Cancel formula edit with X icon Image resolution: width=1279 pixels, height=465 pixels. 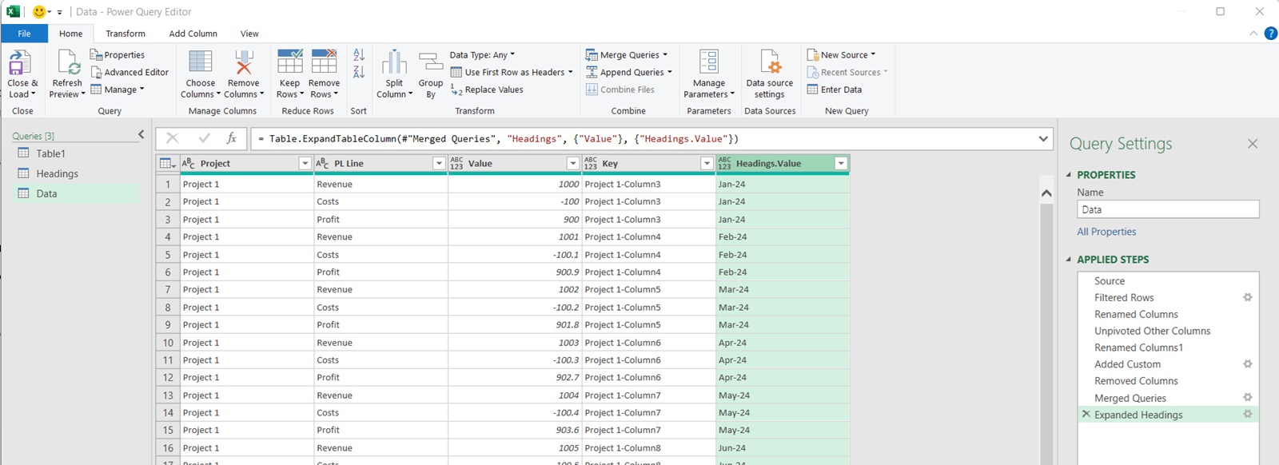[x=172, y=138]
